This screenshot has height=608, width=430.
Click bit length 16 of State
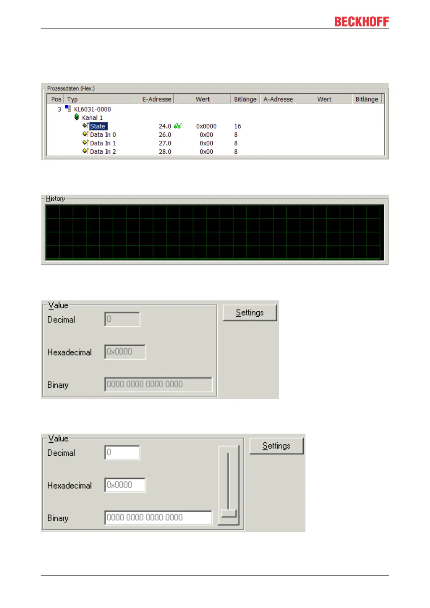tap(237, 126)
